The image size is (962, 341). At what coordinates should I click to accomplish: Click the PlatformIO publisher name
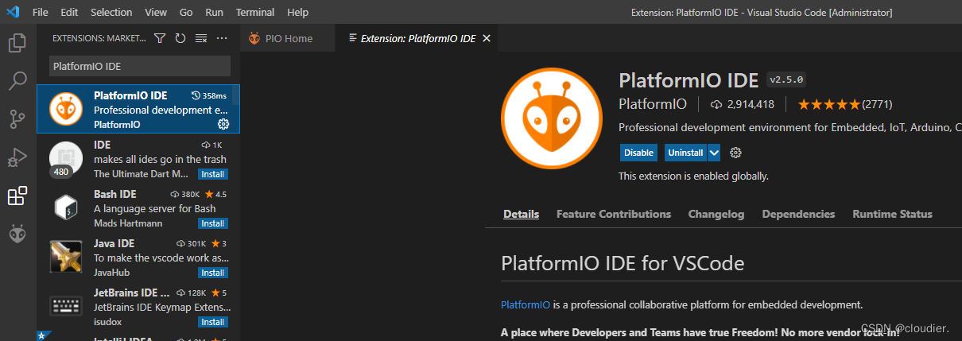[652, 104]
